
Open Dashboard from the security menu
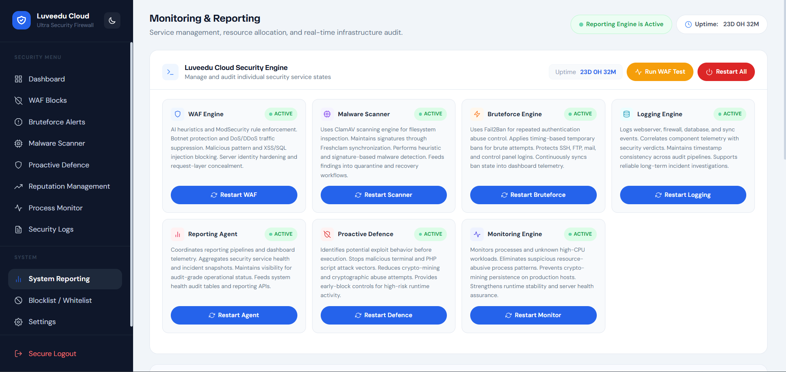pos(65,79)
